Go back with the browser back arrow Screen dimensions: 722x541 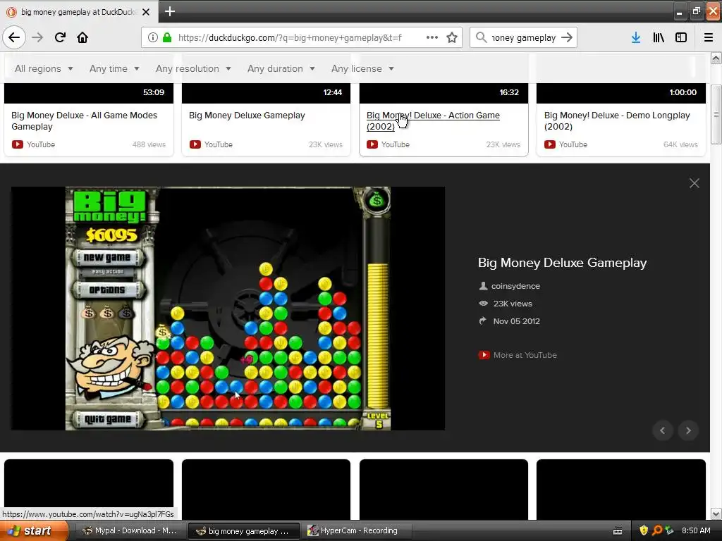click(x=14, y=37)
